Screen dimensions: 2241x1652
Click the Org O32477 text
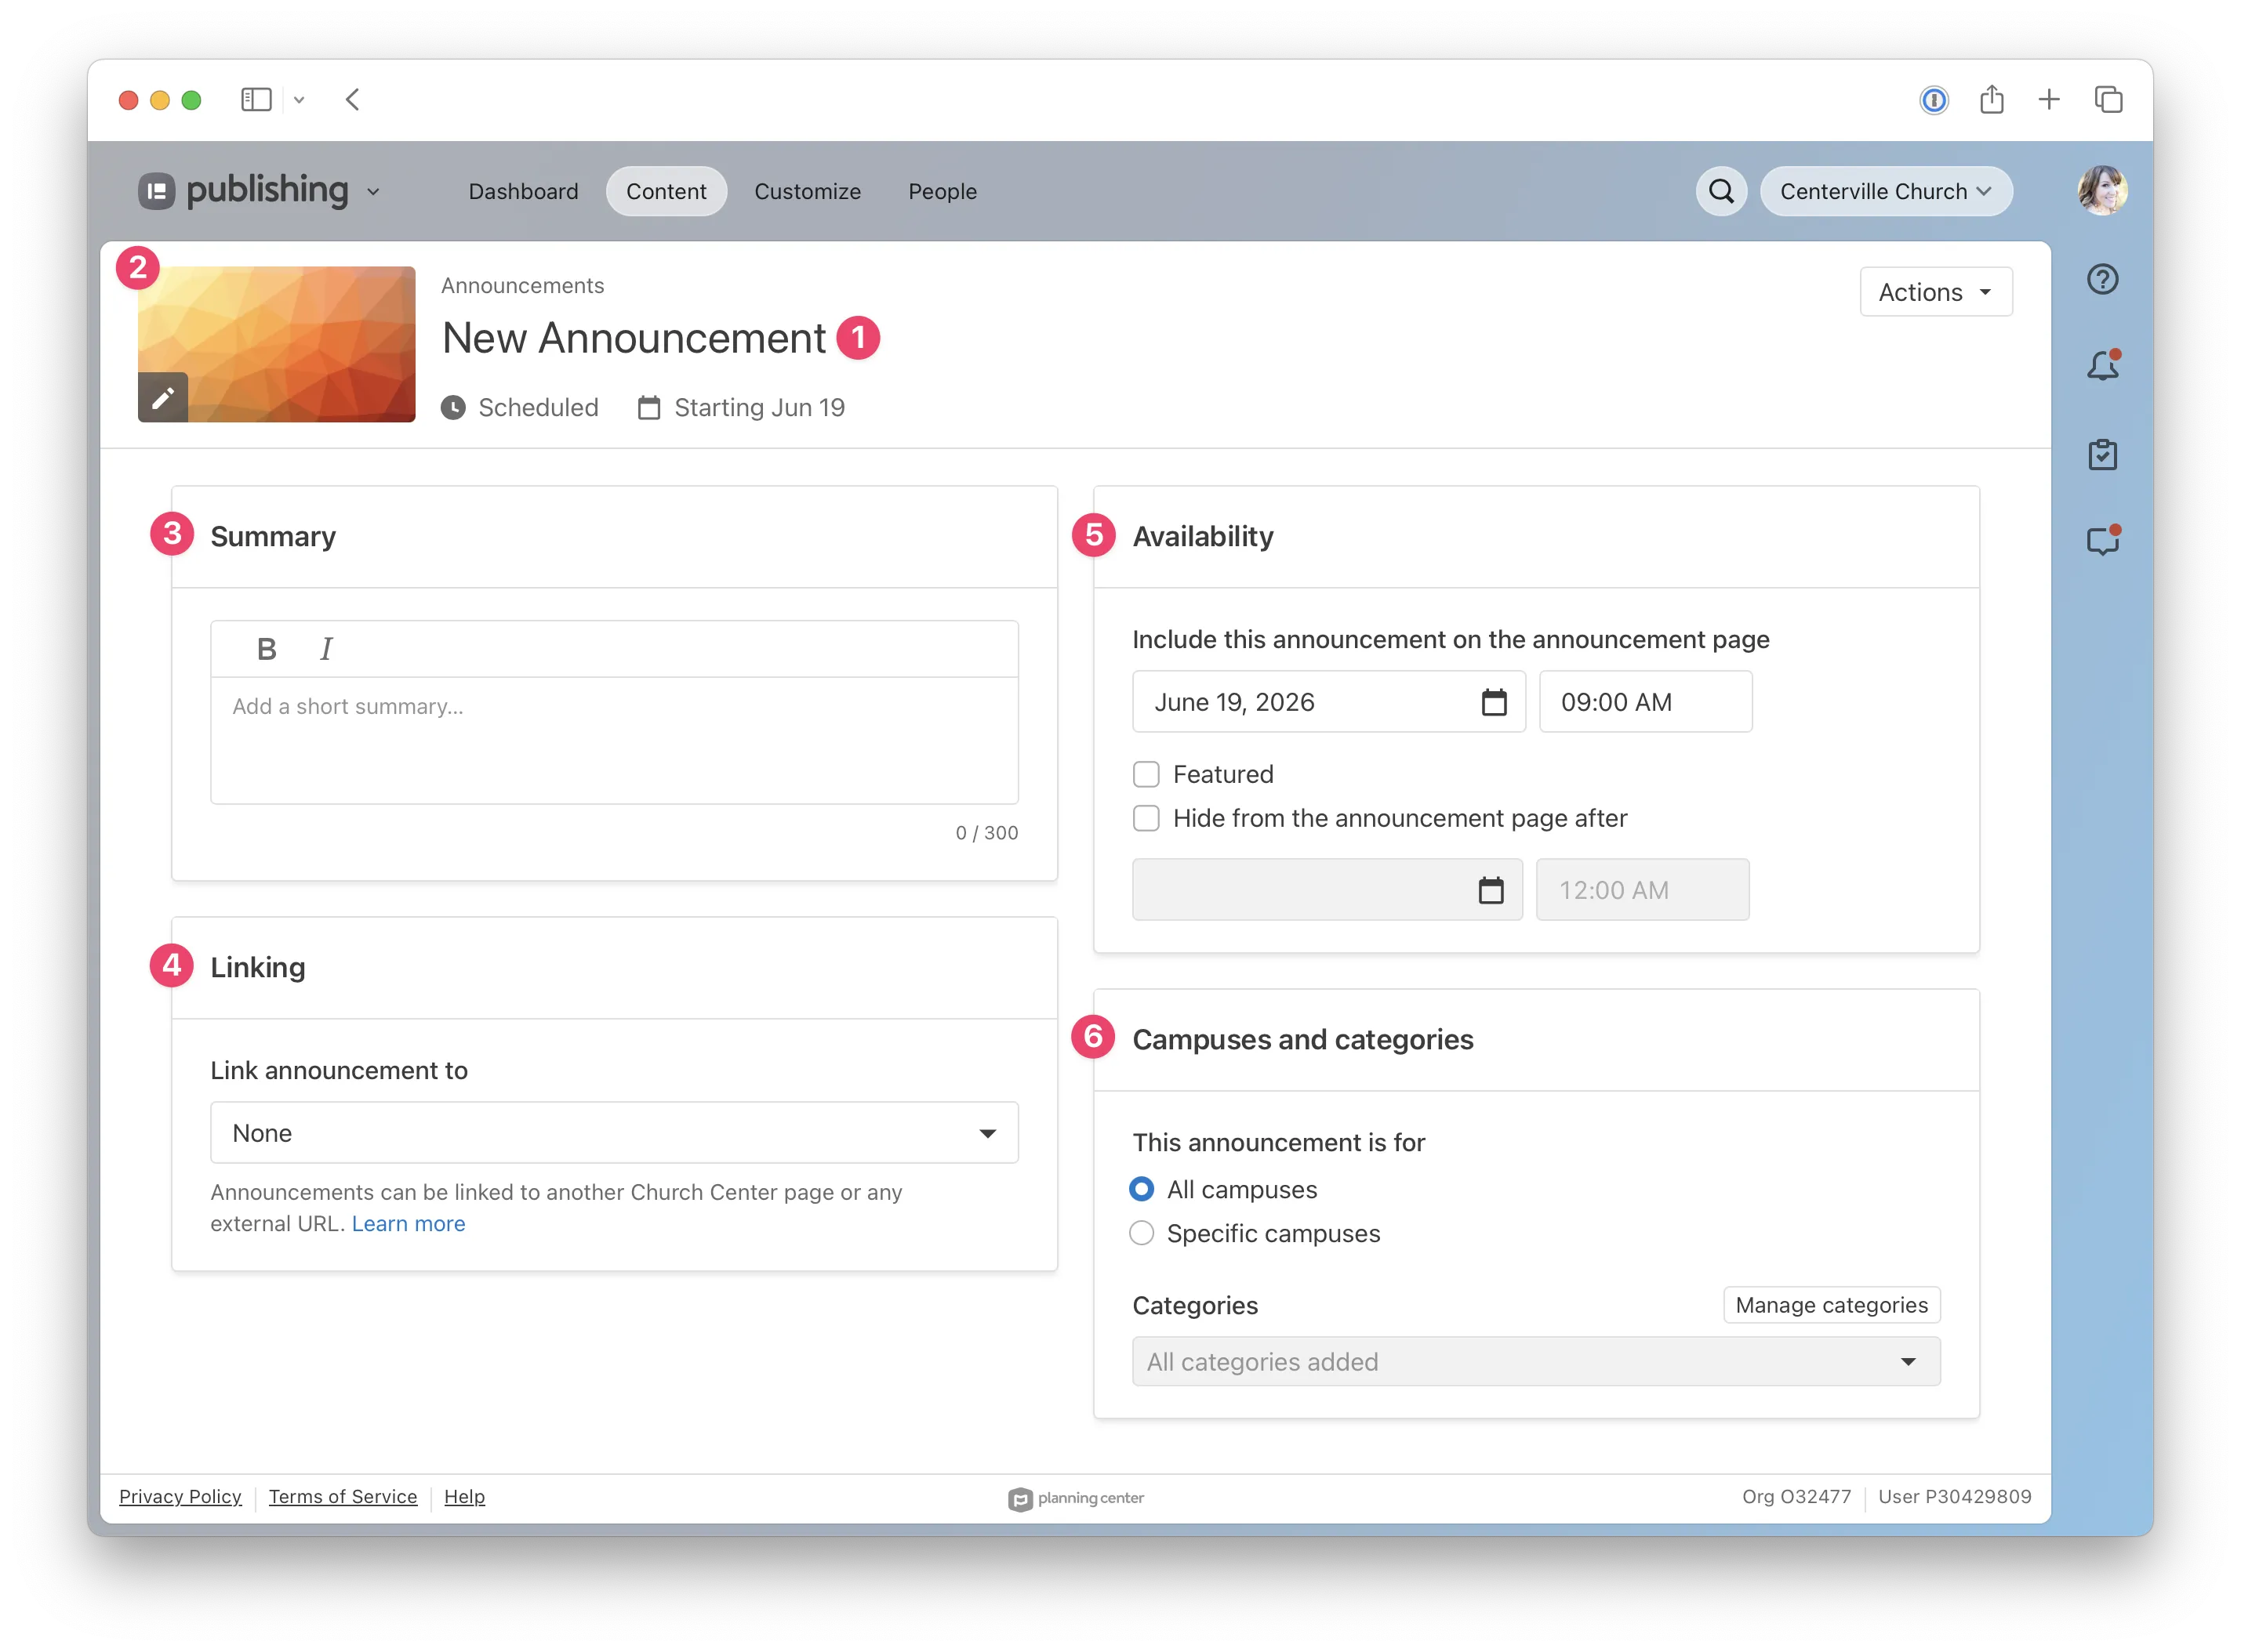point(1797,1497)
